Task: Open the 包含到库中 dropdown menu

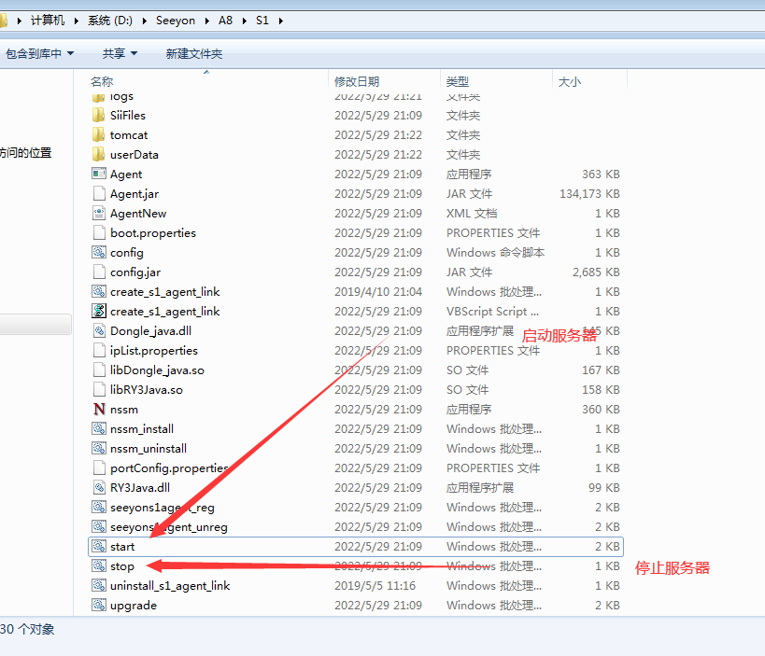Action: coord(39,53)
